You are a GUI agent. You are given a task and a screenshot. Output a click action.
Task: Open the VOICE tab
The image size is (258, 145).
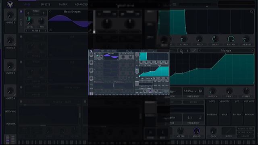click(x=27, y=4)
